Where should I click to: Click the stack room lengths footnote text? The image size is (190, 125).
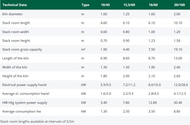pos(37,121)
